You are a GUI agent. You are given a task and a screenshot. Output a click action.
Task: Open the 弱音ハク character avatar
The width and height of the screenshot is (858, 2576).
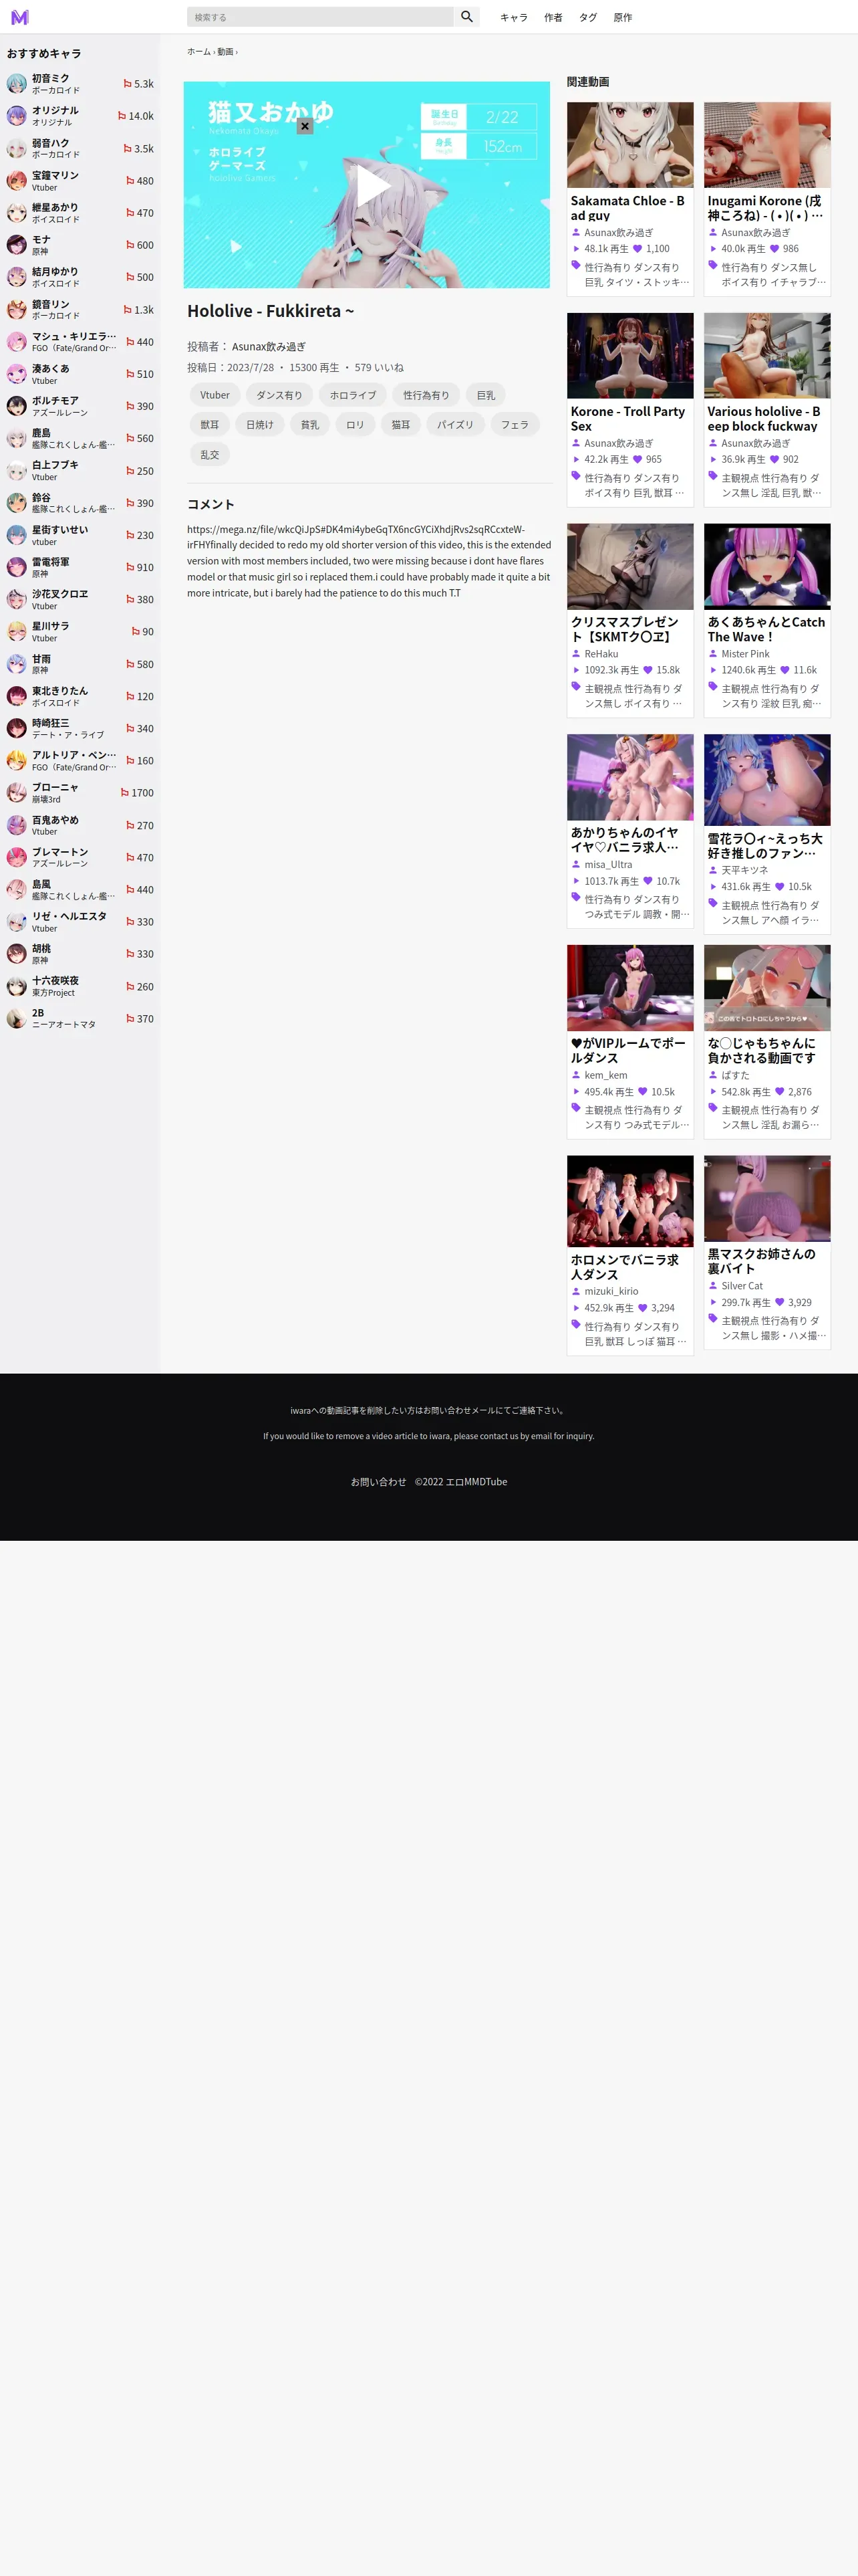pyautogui.click(x=17, y=148)
